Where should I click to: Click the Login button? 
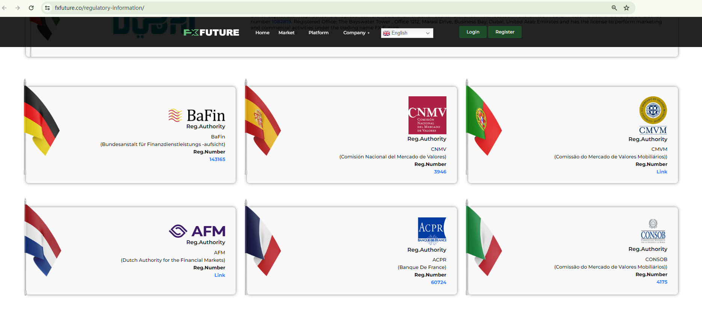click(473, 32)
